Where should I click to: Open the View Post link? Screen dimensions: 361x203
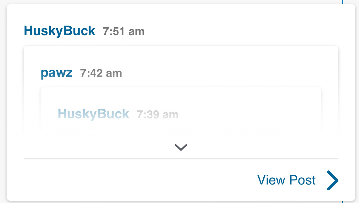coord(286,180)
